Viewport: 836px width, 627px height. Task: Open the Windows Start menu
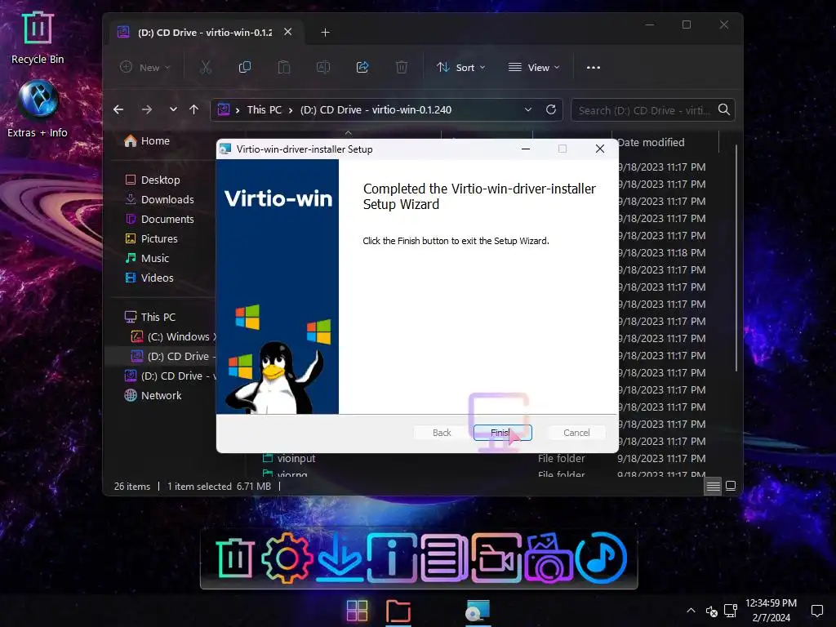(x=357, y=611)
